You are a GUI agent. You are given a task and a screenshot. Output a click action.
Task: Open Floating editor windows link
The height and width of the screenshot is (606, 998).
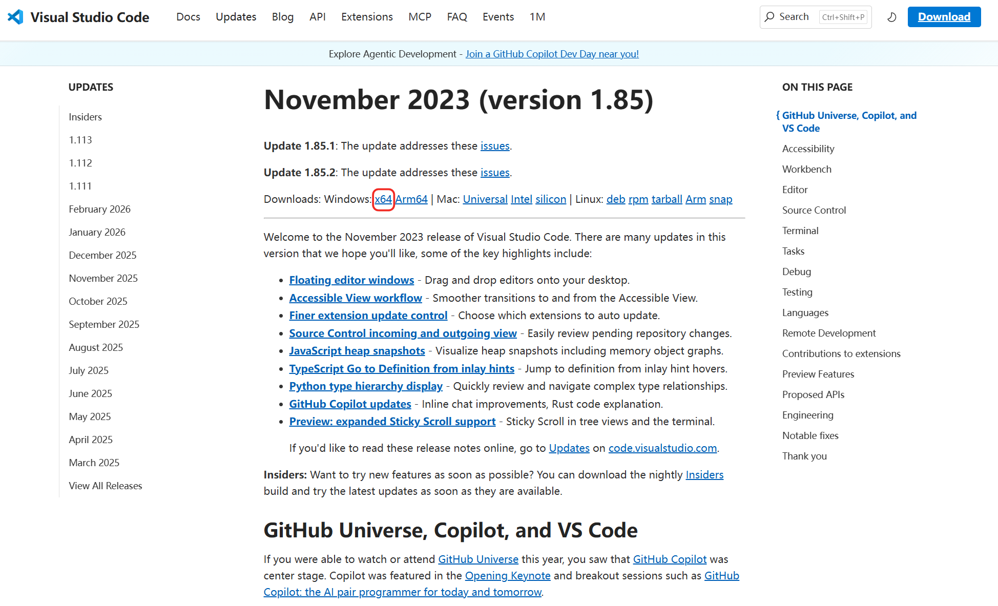coord(351,280)
